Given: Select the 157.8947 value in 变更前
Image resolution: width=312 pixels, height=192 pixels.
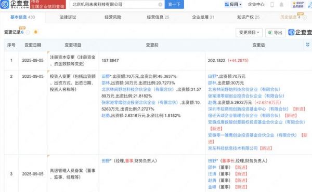Looking at the screenshot, I should pyautogui.click(x=110, y=60).
